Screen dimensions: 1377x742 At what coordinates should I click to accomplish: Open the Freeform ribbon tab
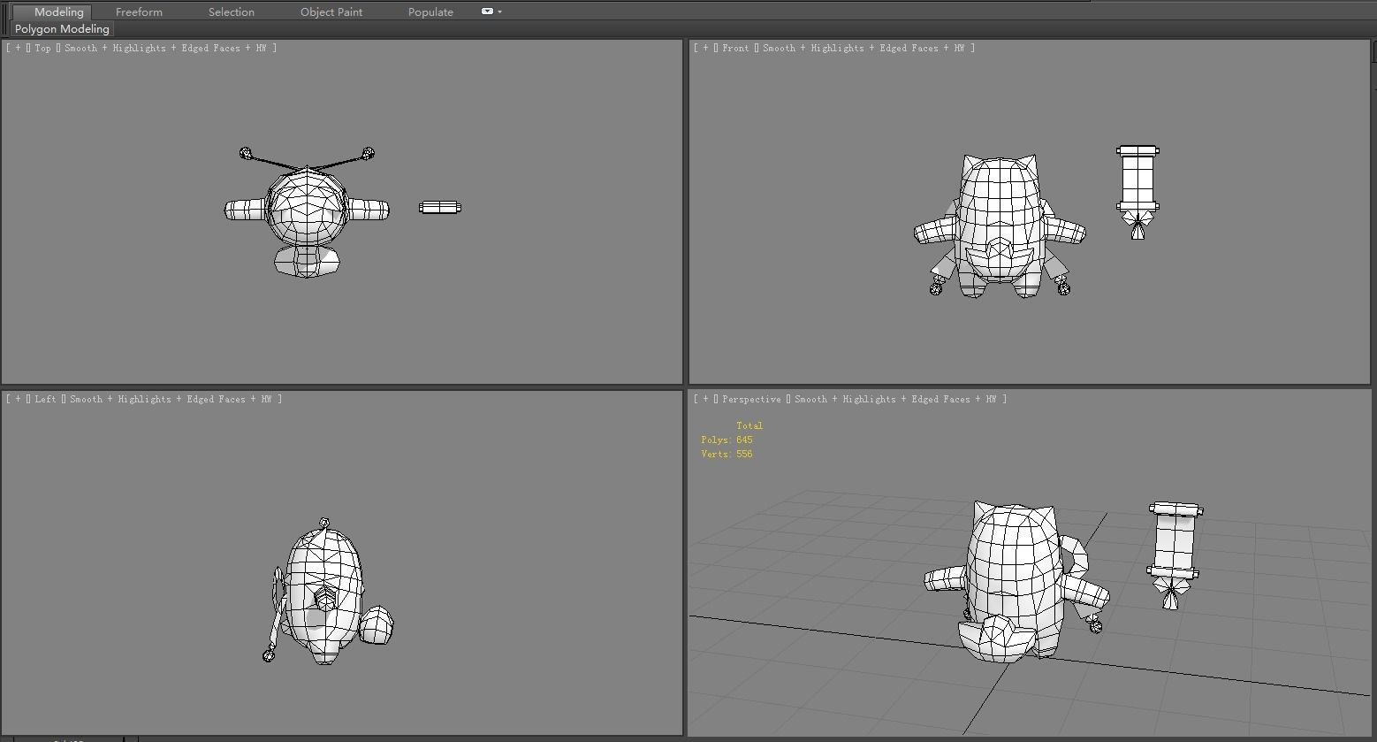point(139,12)
